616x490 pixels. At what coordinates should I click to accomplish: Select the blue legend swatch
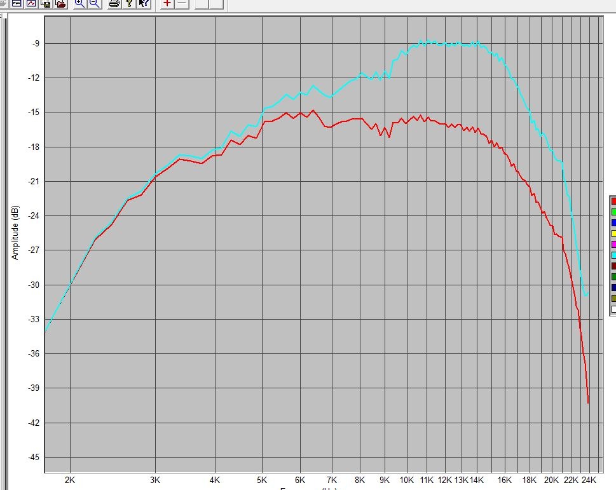613,222
